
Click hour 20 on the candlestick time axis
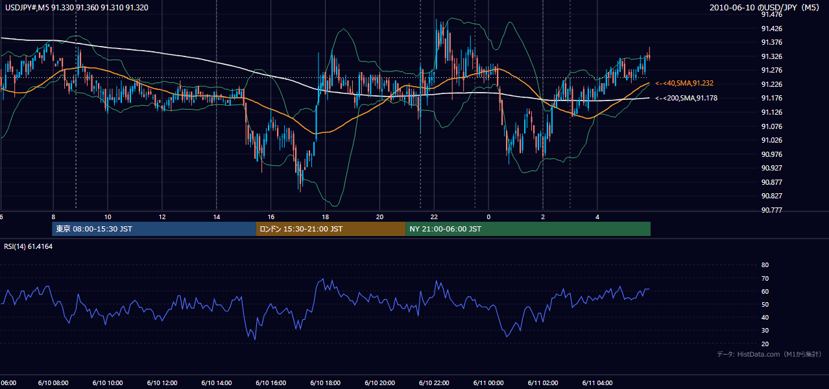tap(380, 217)
